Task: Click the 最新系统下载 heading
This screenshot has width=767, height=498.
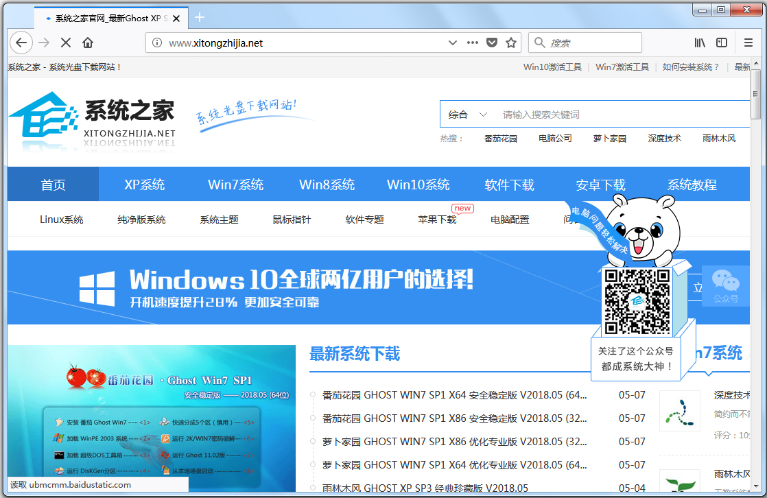Action: pos(355,353)
